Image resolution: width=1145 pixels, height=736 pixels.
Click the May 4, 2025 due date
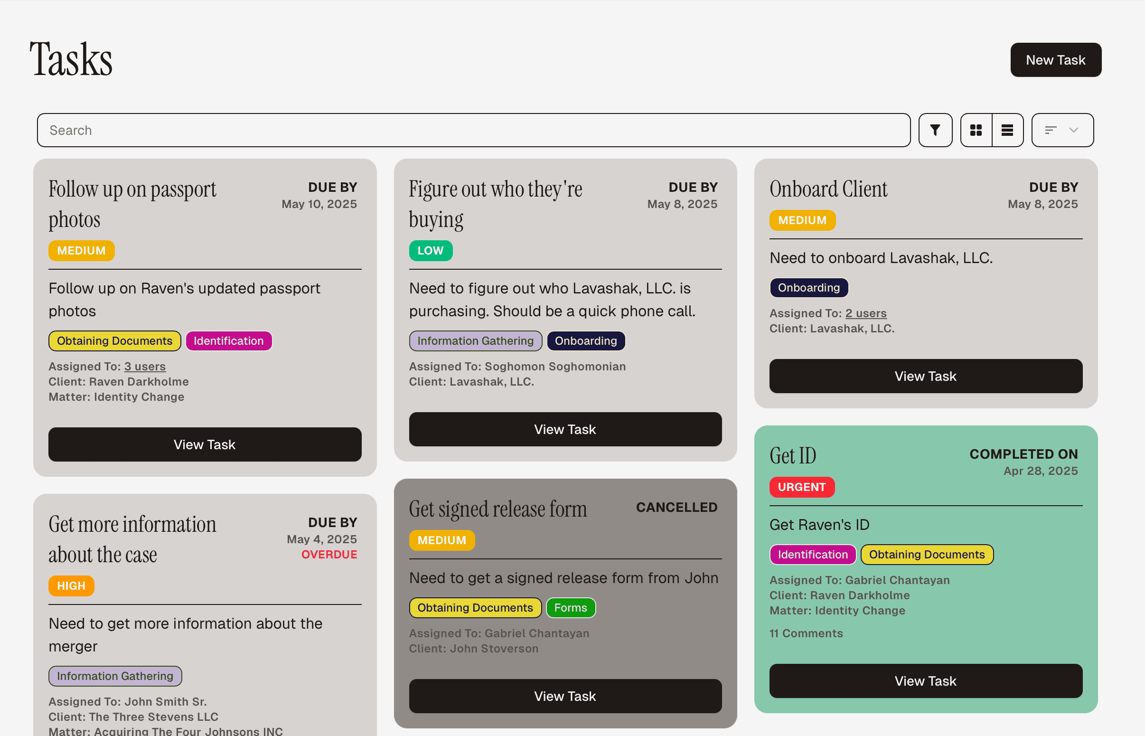[322, 539]
